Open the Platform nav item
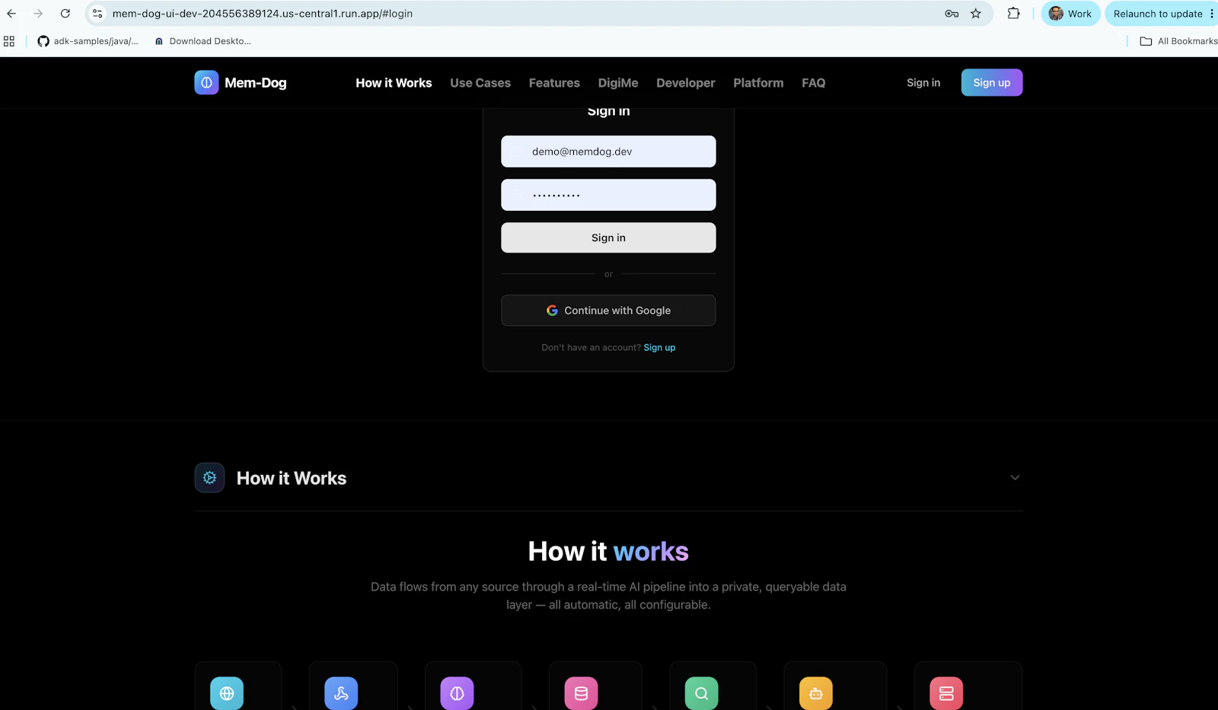This screenshot has width=1218, height=710. [758, 83]
